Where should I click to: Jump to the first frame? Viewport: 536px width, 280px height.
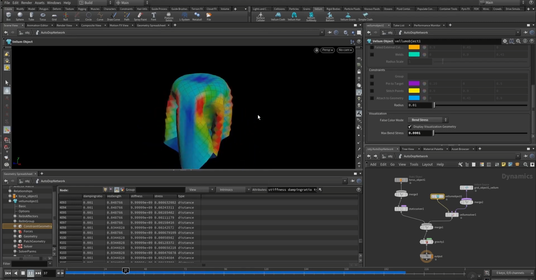click(8, 273)
